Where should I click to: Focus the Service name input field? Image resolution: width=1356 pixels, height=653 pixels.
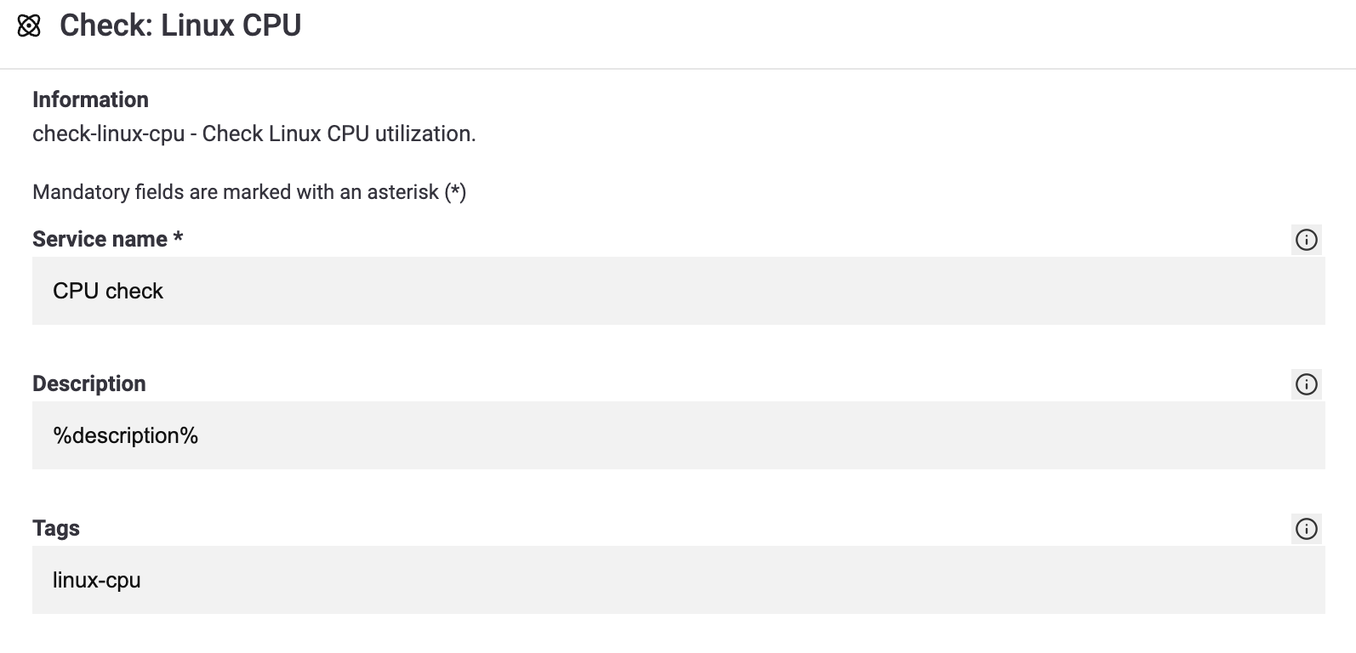point(678,291)
